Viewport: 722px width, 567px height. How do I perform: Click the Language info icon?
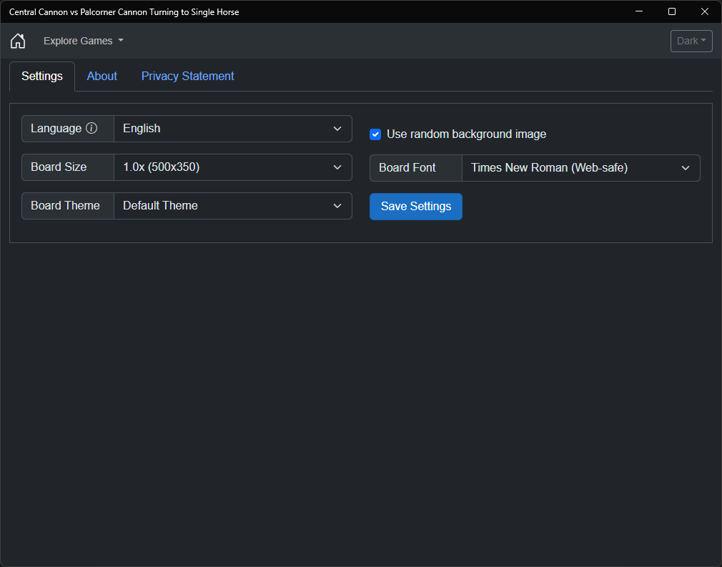point(92,129)
